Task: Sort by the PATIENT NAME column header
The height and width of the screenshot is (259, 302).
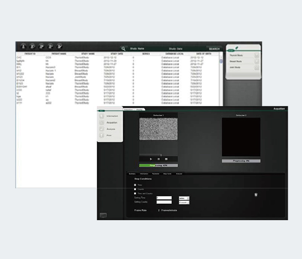Action: (x=59, y=54)
